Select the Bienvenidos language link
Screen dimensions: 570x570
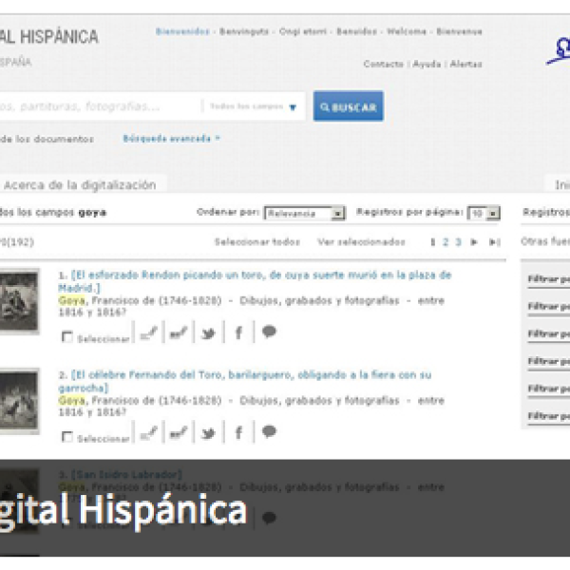click(182, 31)
